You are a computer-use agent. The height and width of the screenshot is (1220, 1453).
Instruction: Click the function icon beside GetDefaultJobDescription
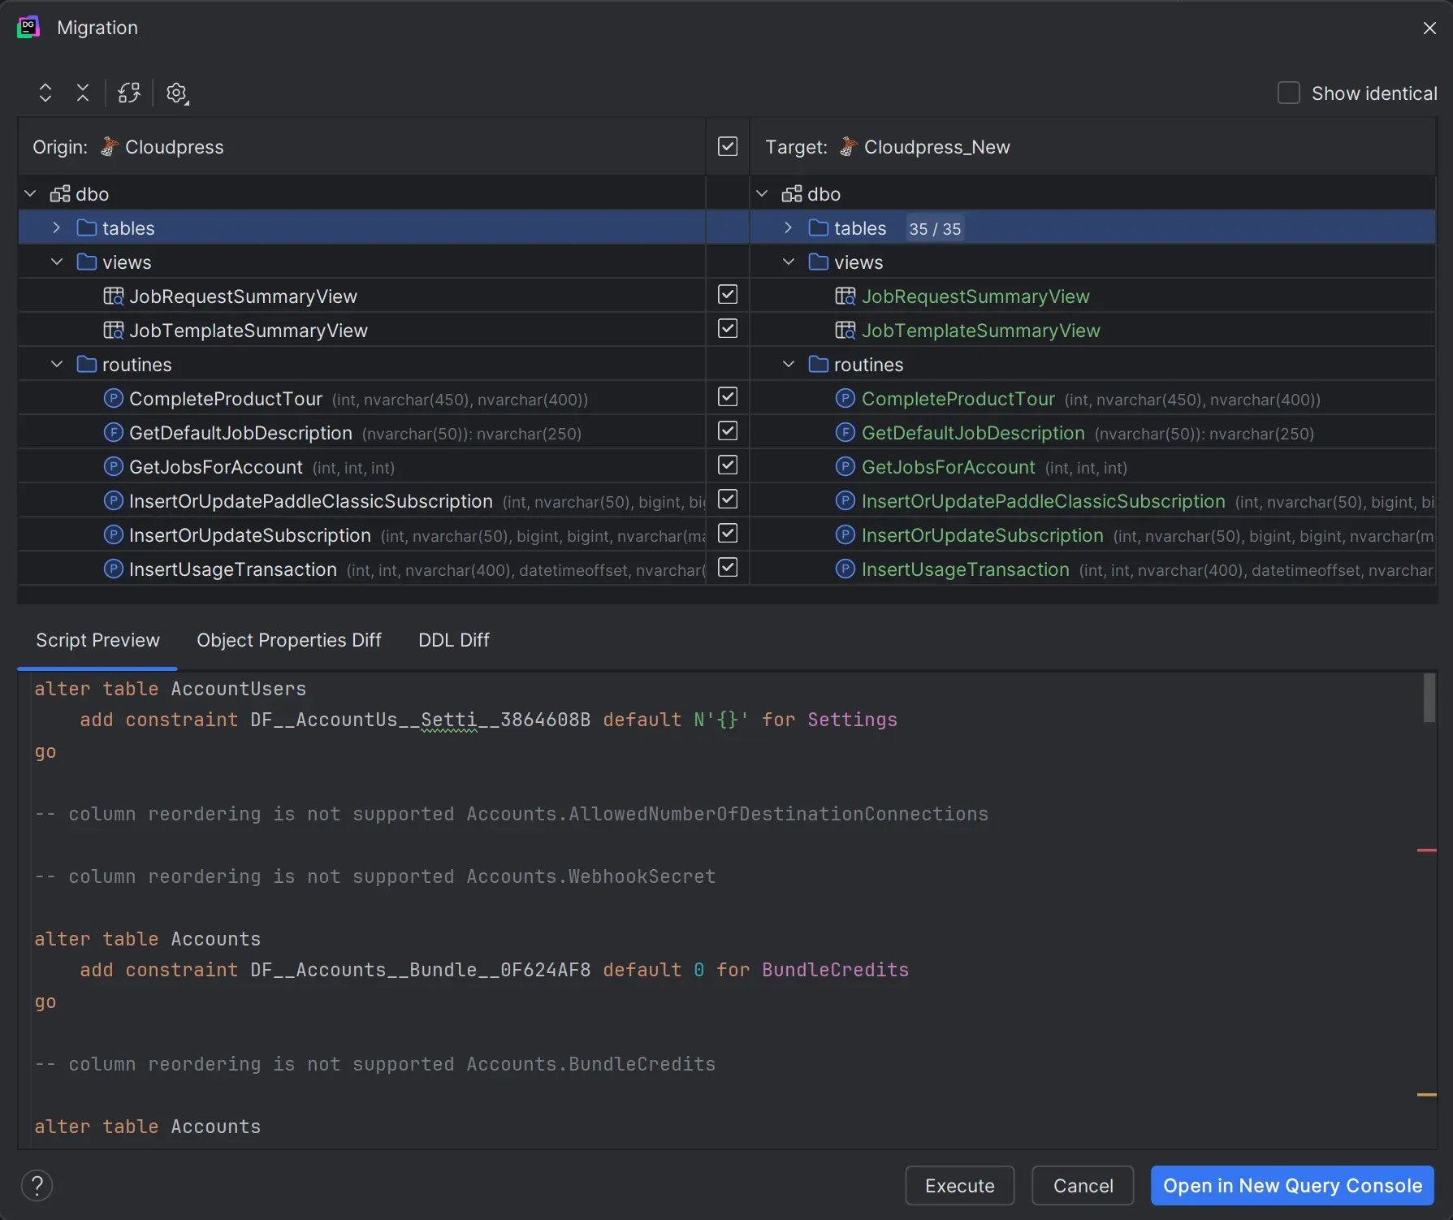point(113,432)
